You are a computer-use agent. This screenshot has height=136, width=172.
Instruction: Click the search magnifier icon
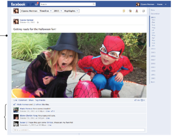(x=94, y=4)
